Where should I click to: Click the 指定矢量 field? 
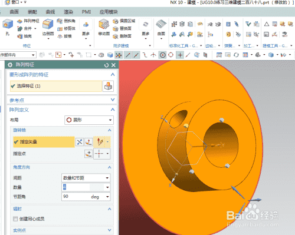click(44, 142)
